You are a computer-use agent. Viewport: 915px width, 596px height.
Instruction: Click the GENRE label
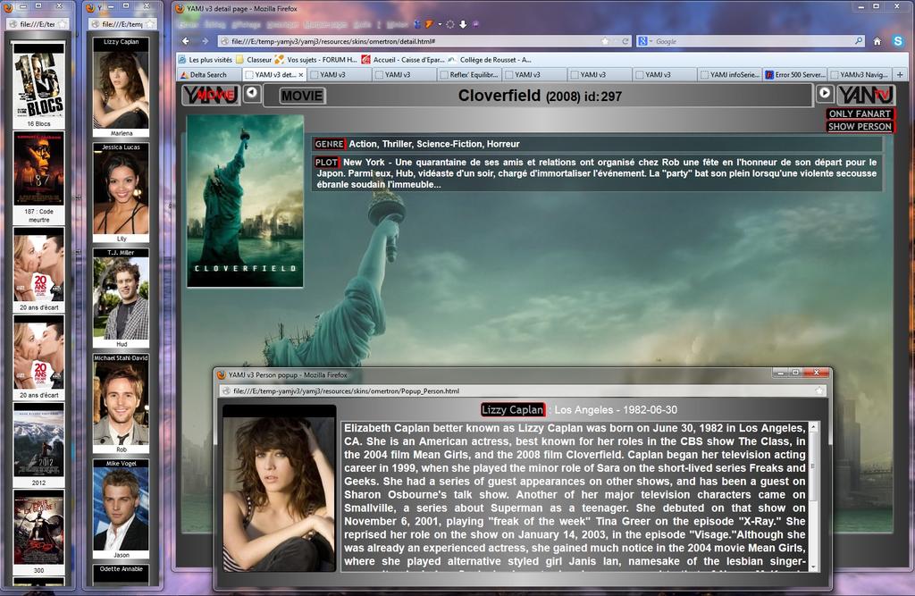329,144
